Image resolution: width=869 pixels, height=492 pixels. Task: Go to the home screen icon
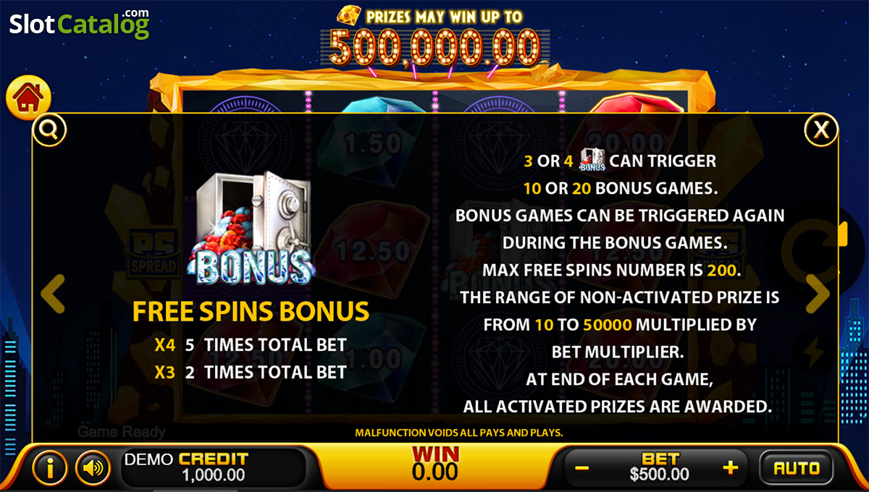(x=28, y=97)
